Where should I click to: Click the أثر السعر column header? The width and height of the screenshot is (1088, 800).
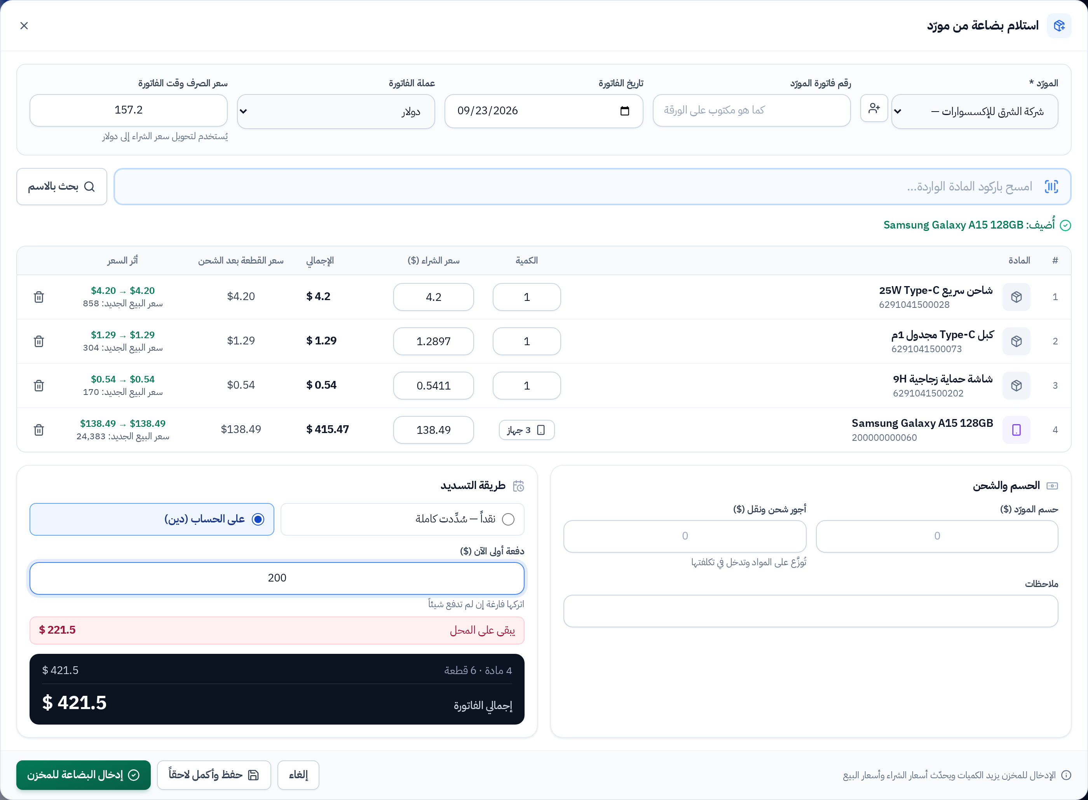pos(122,260)
